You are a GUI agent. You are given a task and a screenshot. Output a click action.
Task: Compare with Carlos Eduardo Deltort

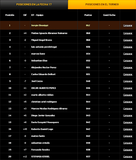coord(128,74)
